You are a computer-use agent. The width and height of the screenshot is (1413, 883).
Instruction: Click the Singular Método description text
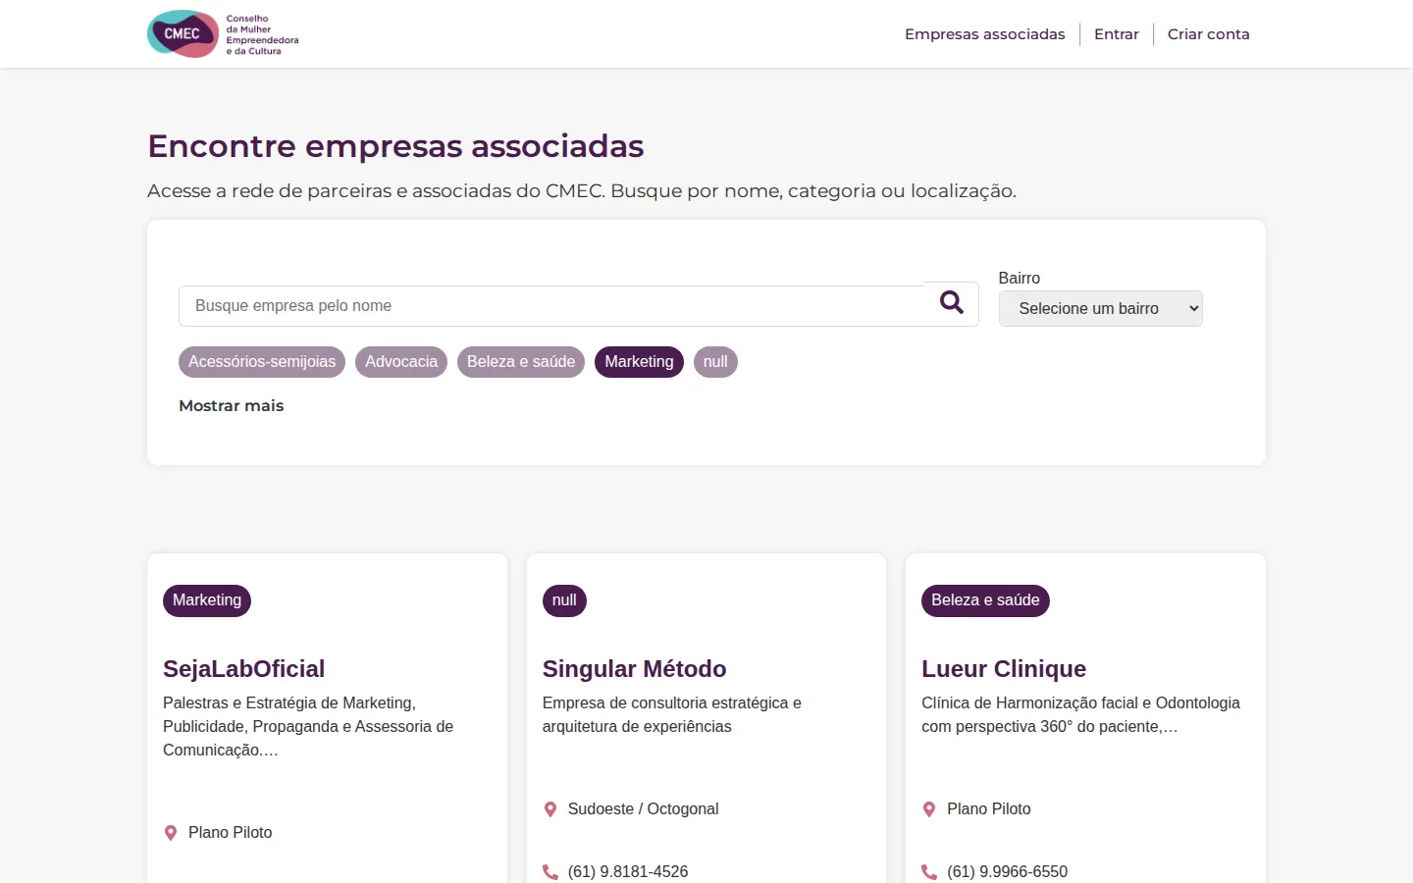click(672, 715)
